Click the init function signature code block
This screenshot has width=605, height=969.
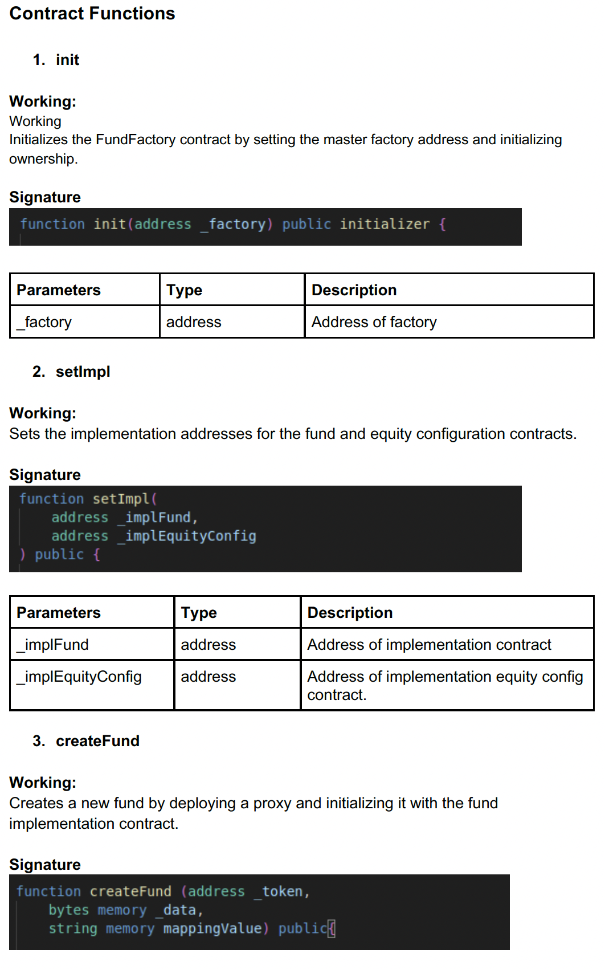265,227
